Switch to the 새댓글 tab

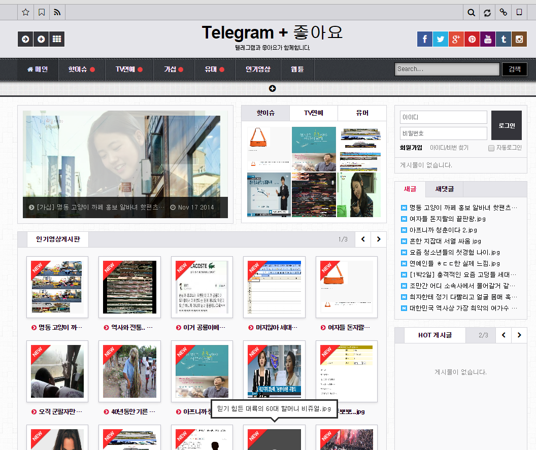[x=445, y=189]
